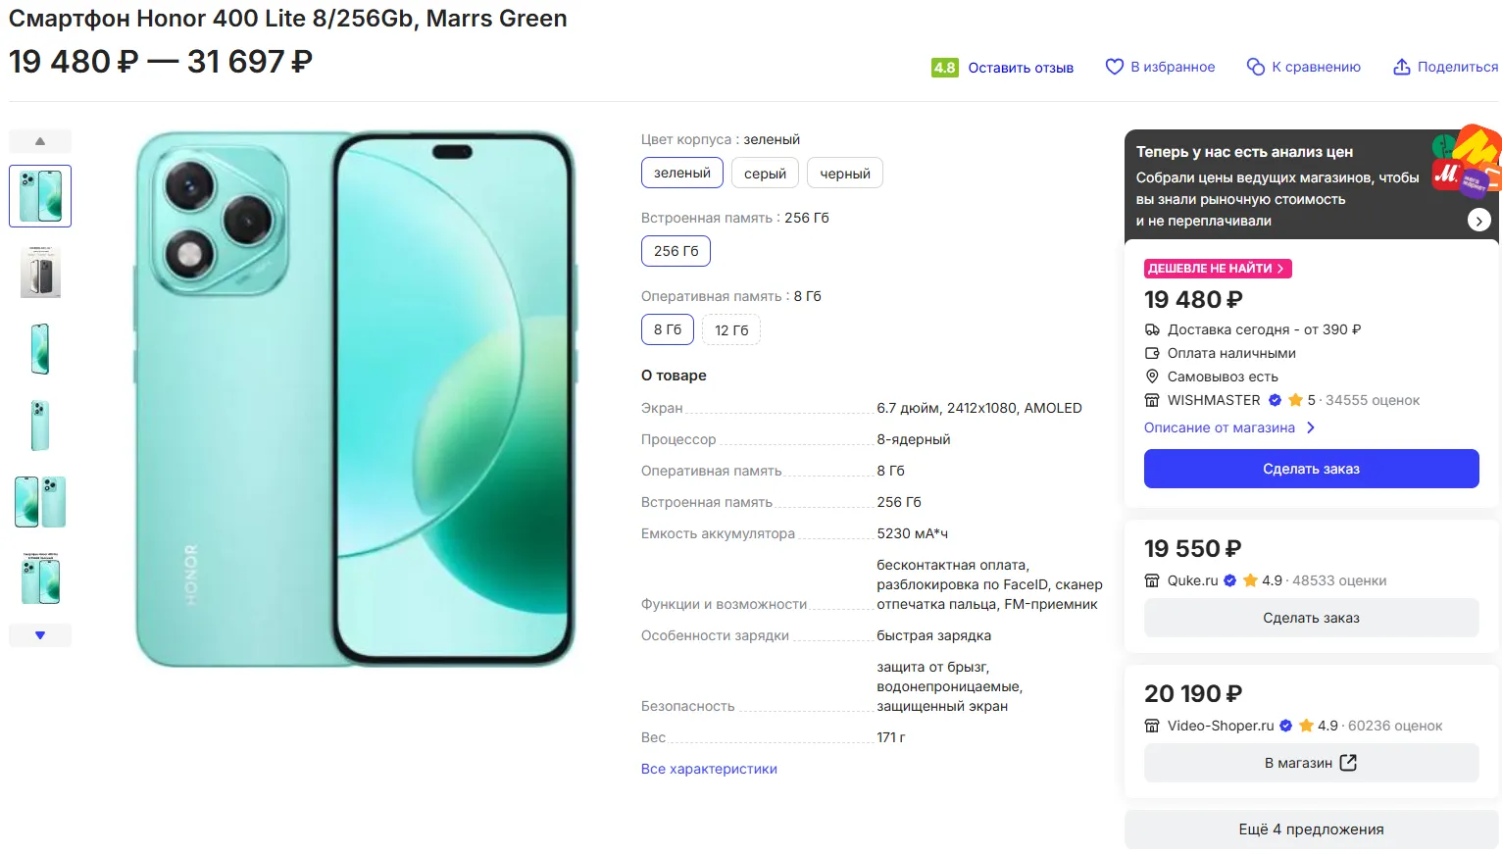Choose 12 Гб RAM option

[731, 330]
